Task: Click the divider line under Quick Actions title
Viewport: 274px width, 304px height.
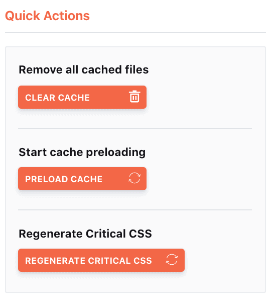Action: click(x=135, y=33)
